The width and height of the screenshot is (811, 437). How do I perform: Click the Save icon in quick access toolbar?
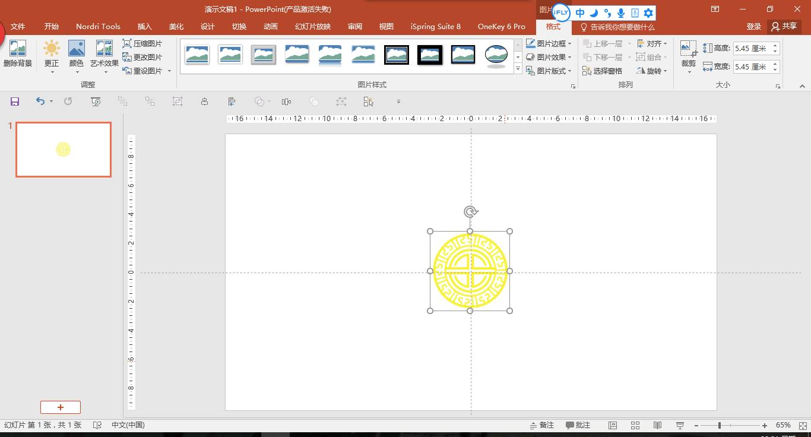[x=15, y=102]
